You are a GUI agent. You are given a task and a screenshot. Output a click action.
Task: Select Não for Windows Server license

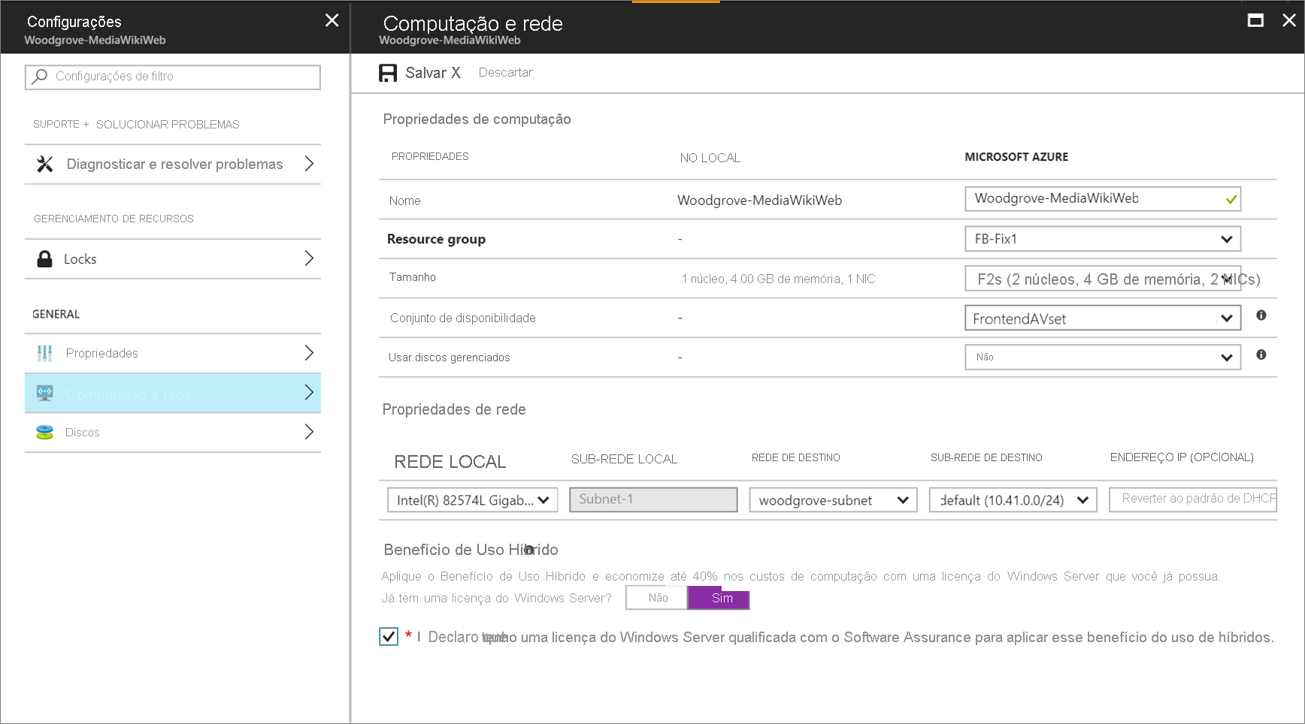point(658,598)
